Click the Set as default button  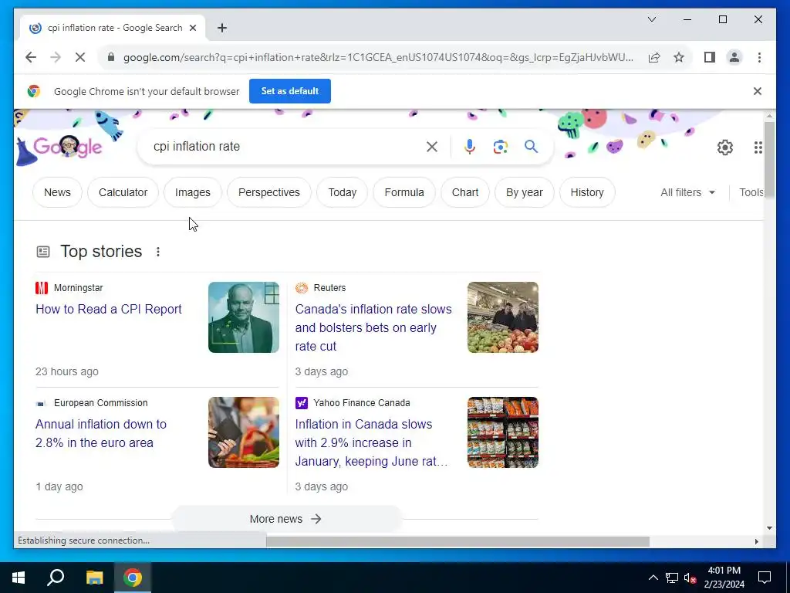pos(290,91)
